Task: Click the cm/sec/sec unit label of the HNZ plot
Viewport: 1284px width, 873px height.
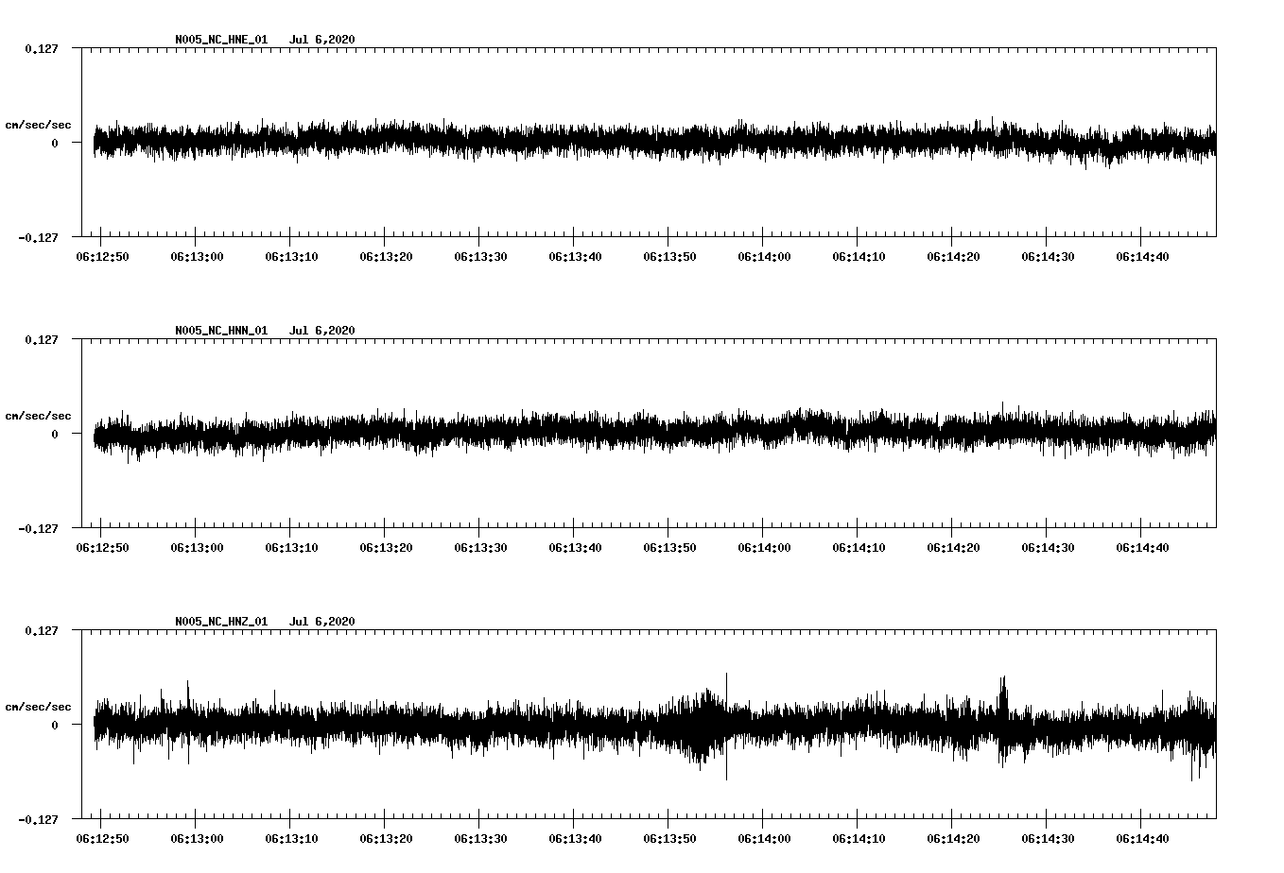Action: (x=38, y=707)
